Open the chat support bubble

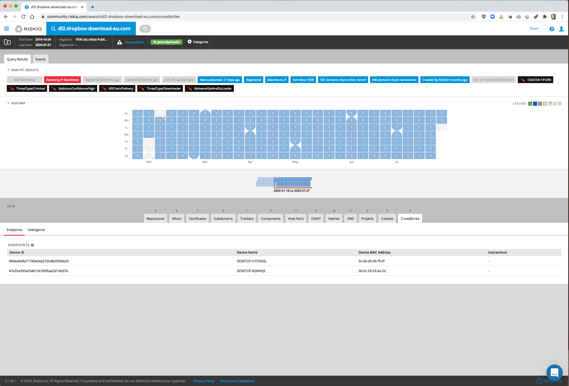tap(554, 372)
